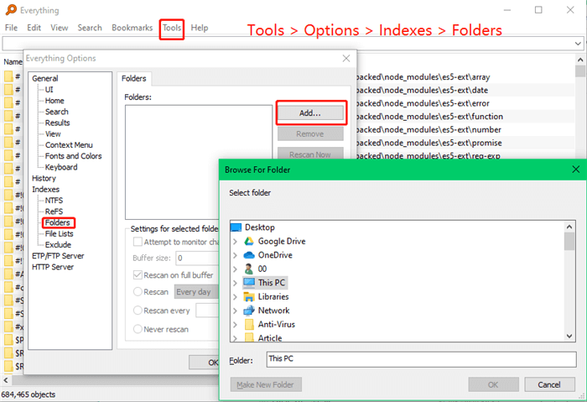
Task: Select ETP/FTP Server in options tree
Action: (x=58, y=256)
